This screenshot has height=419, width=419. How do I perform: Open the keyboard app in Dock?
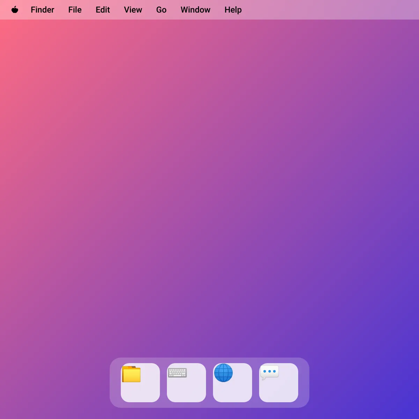tap(186, 383)
